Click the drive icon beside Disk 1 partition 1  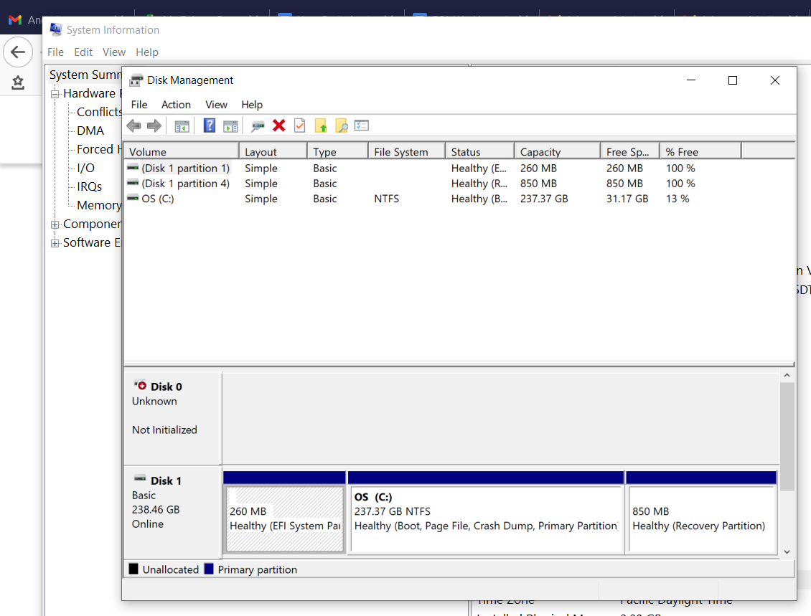[133, 167]
